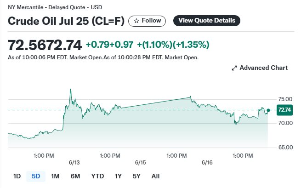Click the 72.74 price label on chart
301x188 pixels.
pyautogui.click(x=284, y=109)
